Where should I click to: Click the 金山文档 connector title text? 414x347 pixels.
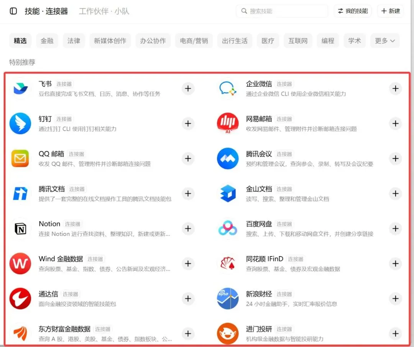259,189
